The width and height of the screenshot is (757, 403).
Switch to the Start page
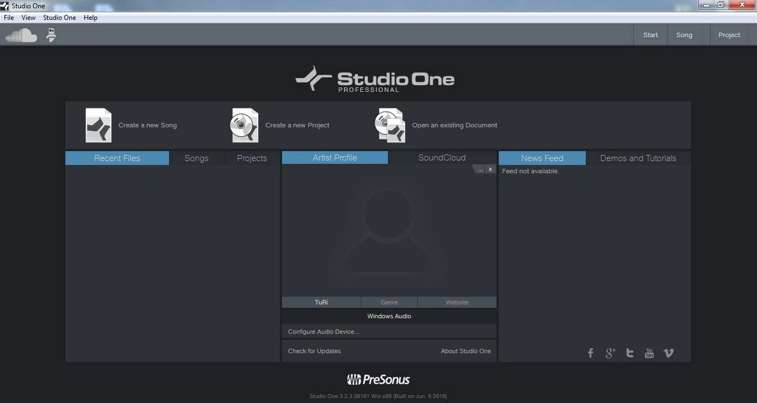tap(651, 35)
